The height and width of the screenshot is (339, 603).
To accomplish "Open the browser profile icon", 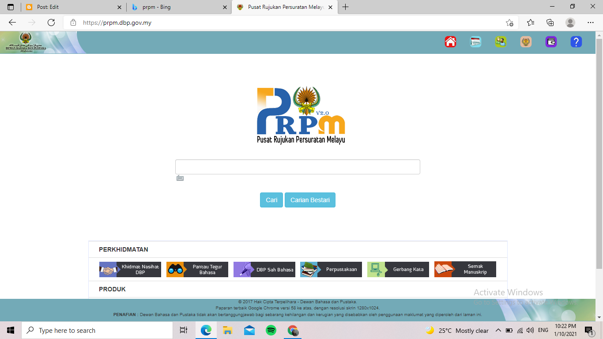I will 570,23.
